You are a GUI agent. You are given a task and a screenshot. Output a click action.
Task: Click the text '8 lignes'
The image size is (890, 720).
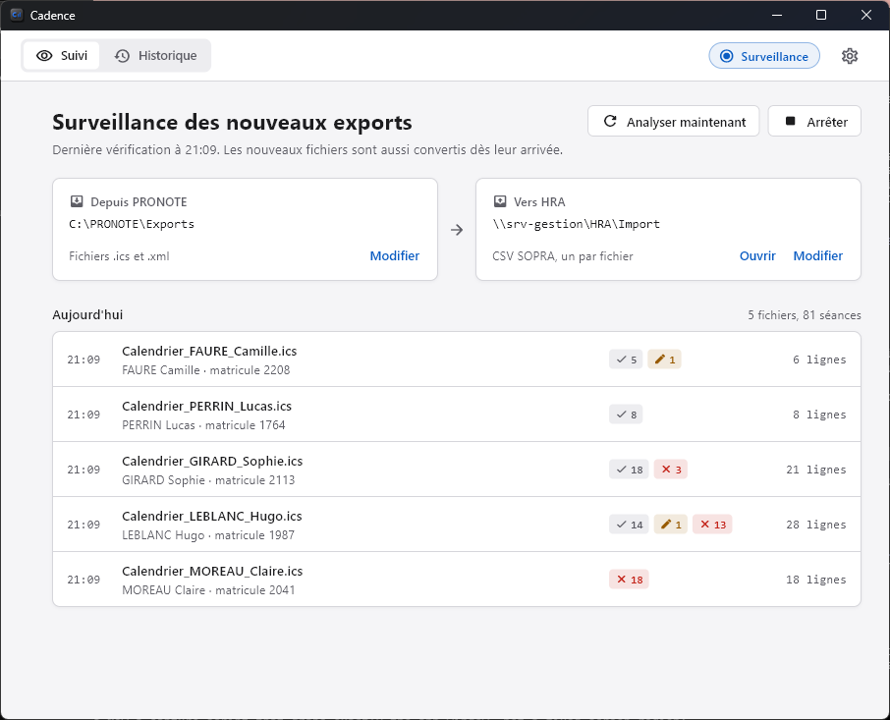[x=819, y=415]
